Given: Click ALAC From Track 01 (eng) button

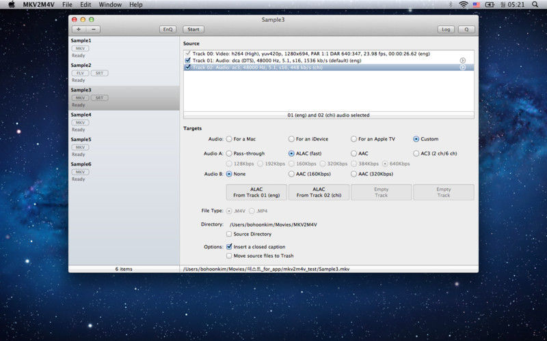Looking at the screenshot, I should 256,192.
